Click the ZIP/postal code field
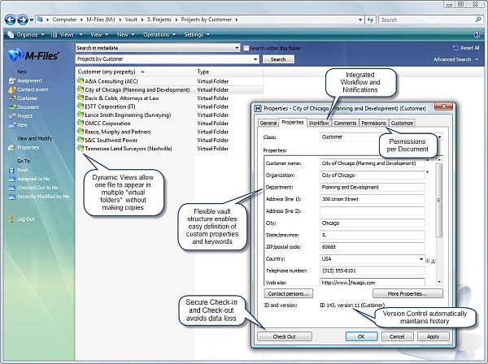Image resolution: width=488 pixels, height=364 pixels. (373, 247)
